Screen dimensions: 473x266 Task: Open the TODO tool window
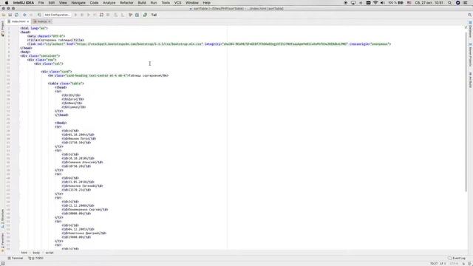tap(36, 258)
